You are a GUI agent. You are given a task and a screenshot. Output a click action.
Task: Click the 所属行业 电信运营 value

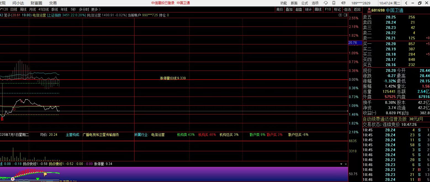tap(158, 135)
